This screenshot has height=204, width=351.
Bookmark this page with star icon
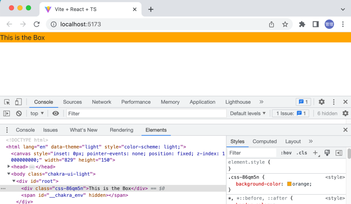(285, 24)
